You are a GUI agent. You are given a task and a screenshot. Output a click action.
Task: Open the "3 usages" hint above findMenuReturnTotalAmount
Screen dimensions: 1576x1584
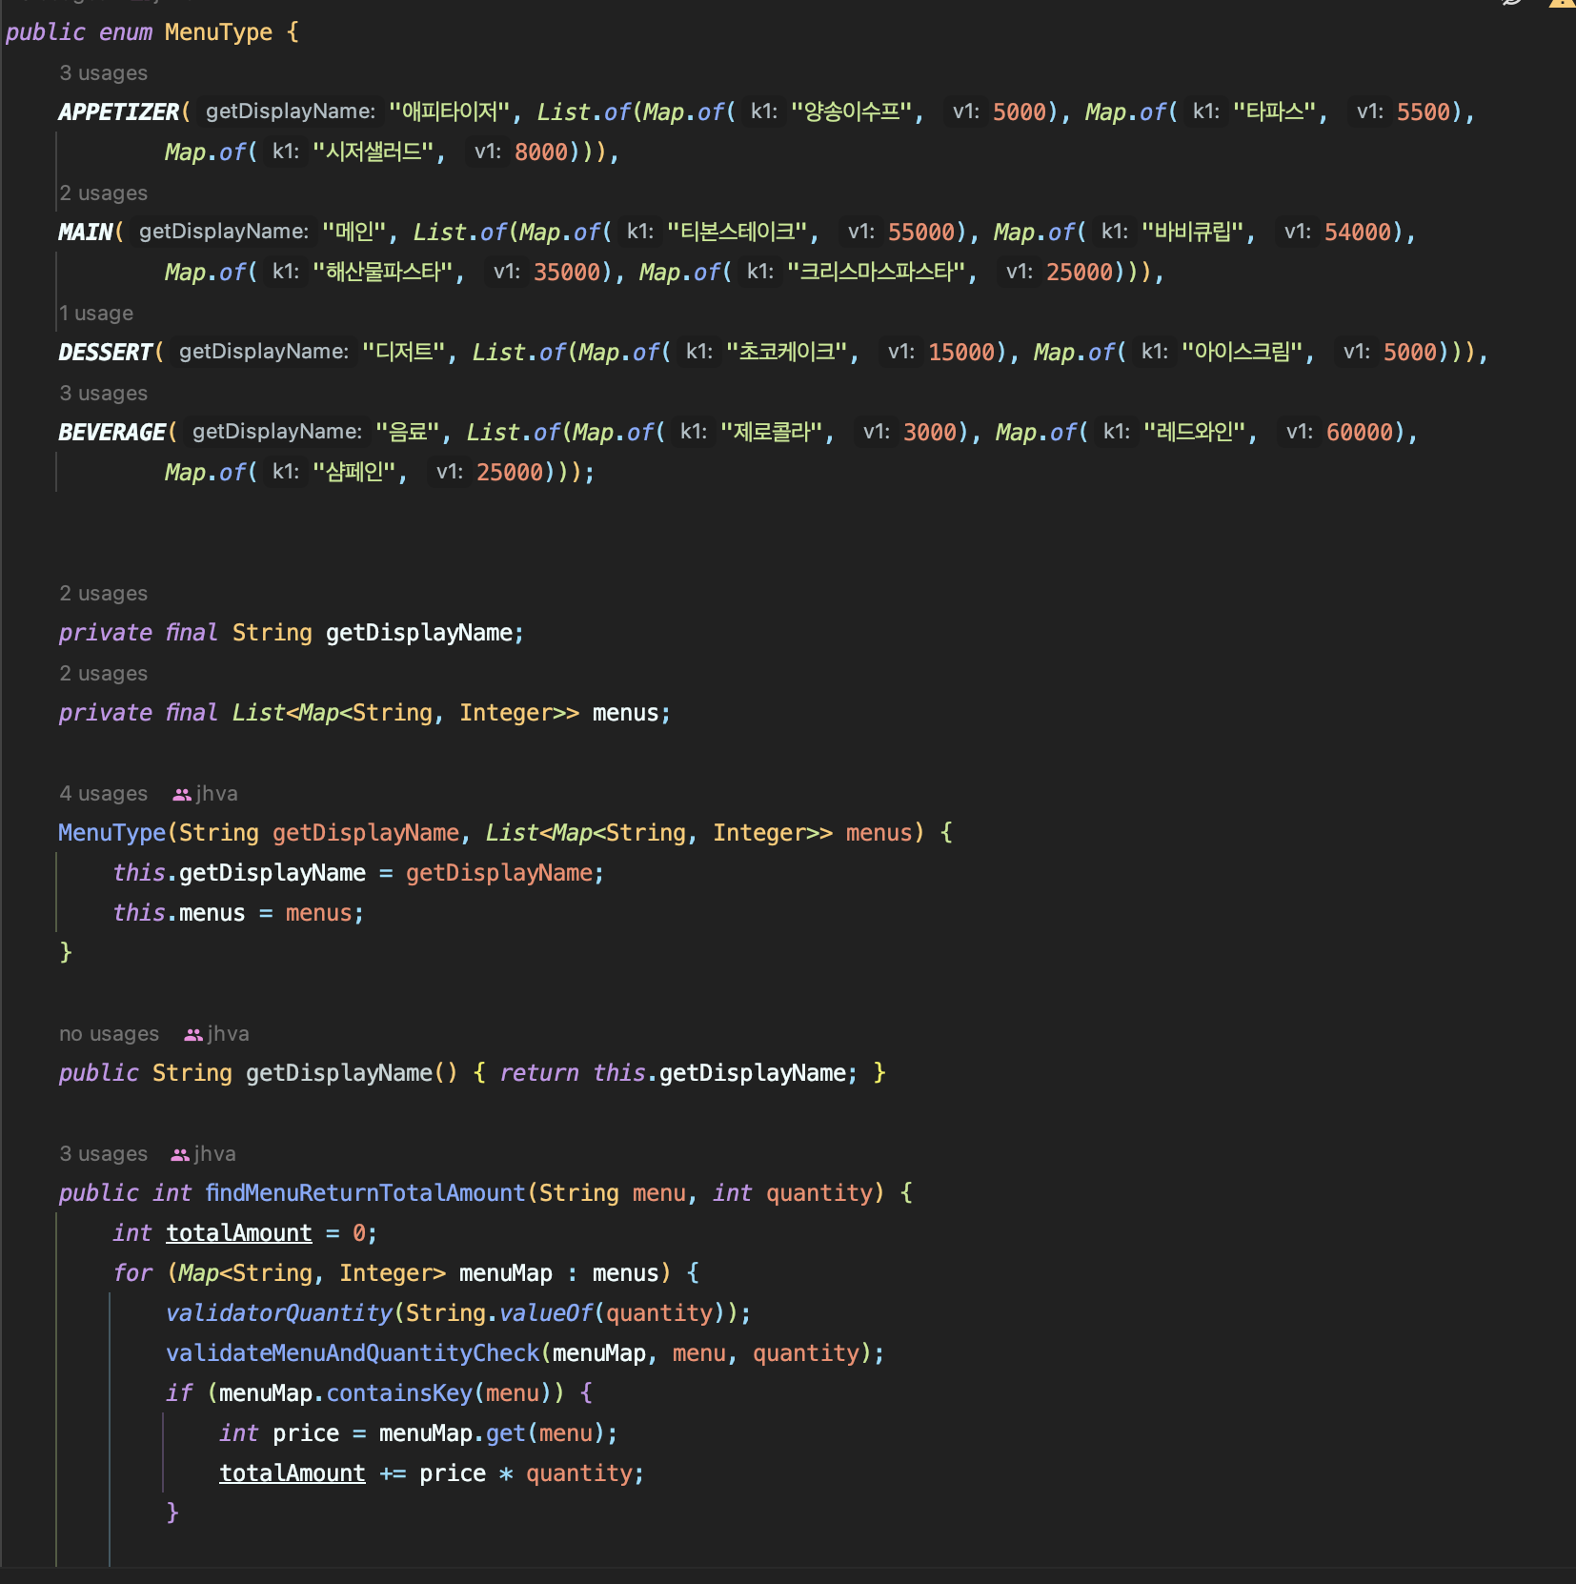click(x=103, y=1154)
